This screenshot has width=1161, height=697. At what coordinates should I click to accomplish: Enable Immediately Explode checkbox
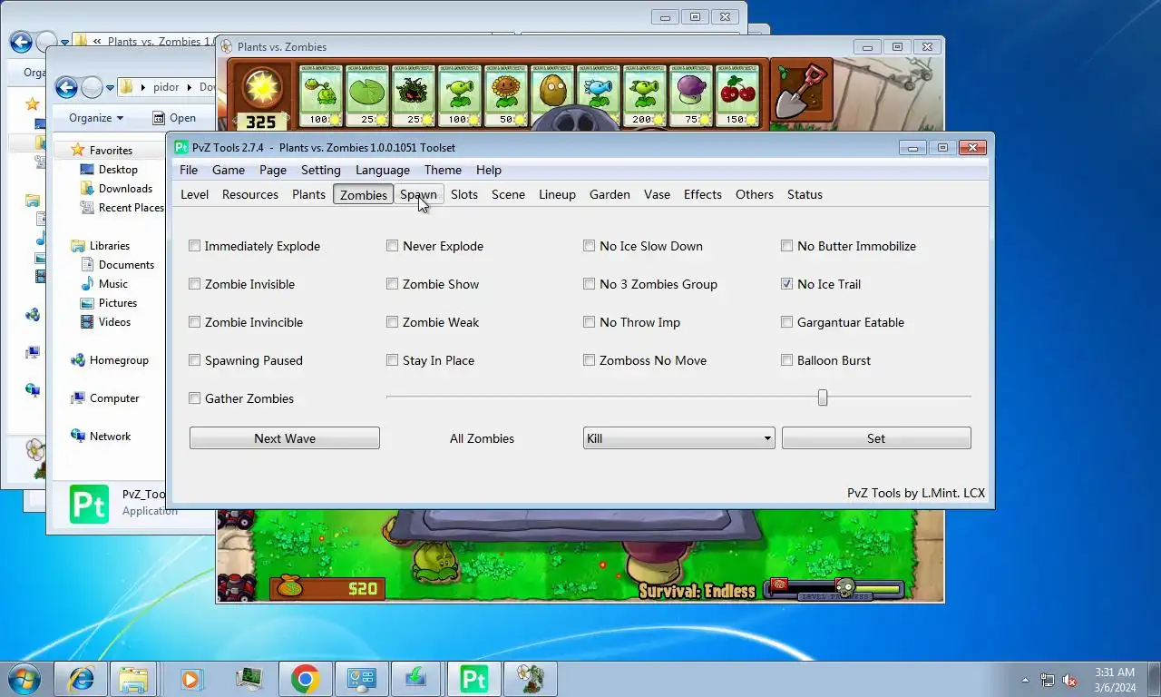[x=194, y=246]
